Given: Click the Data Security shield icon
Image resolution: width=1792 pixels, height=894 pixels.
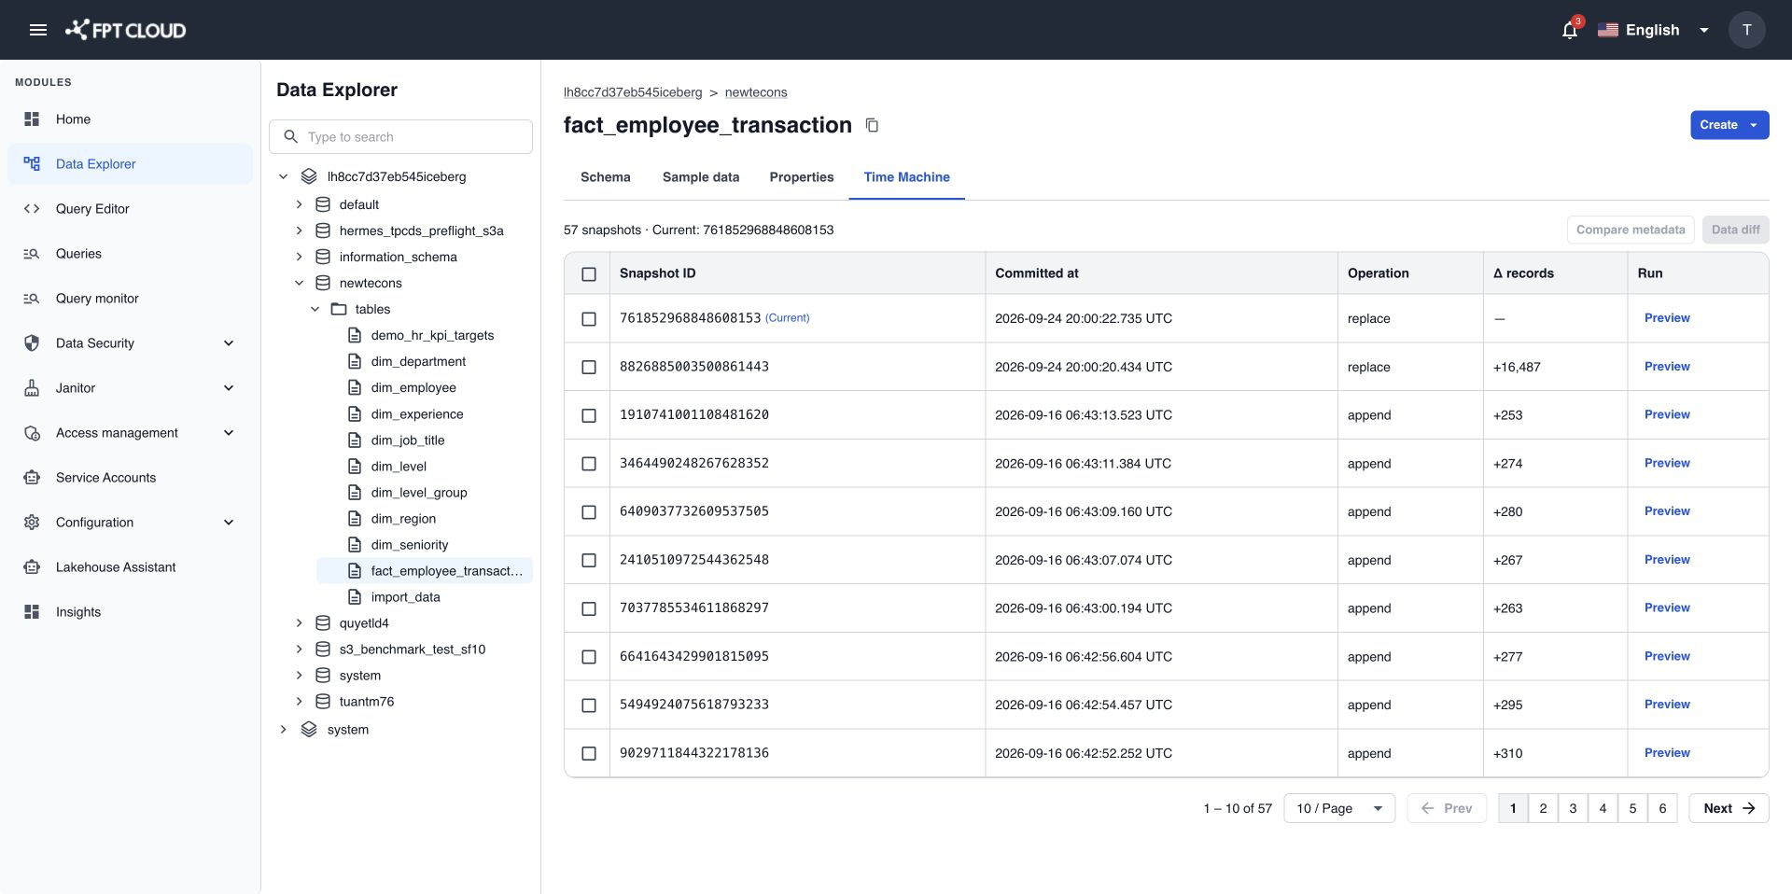Looking at the screenshot, I should (x=32, y=343).
